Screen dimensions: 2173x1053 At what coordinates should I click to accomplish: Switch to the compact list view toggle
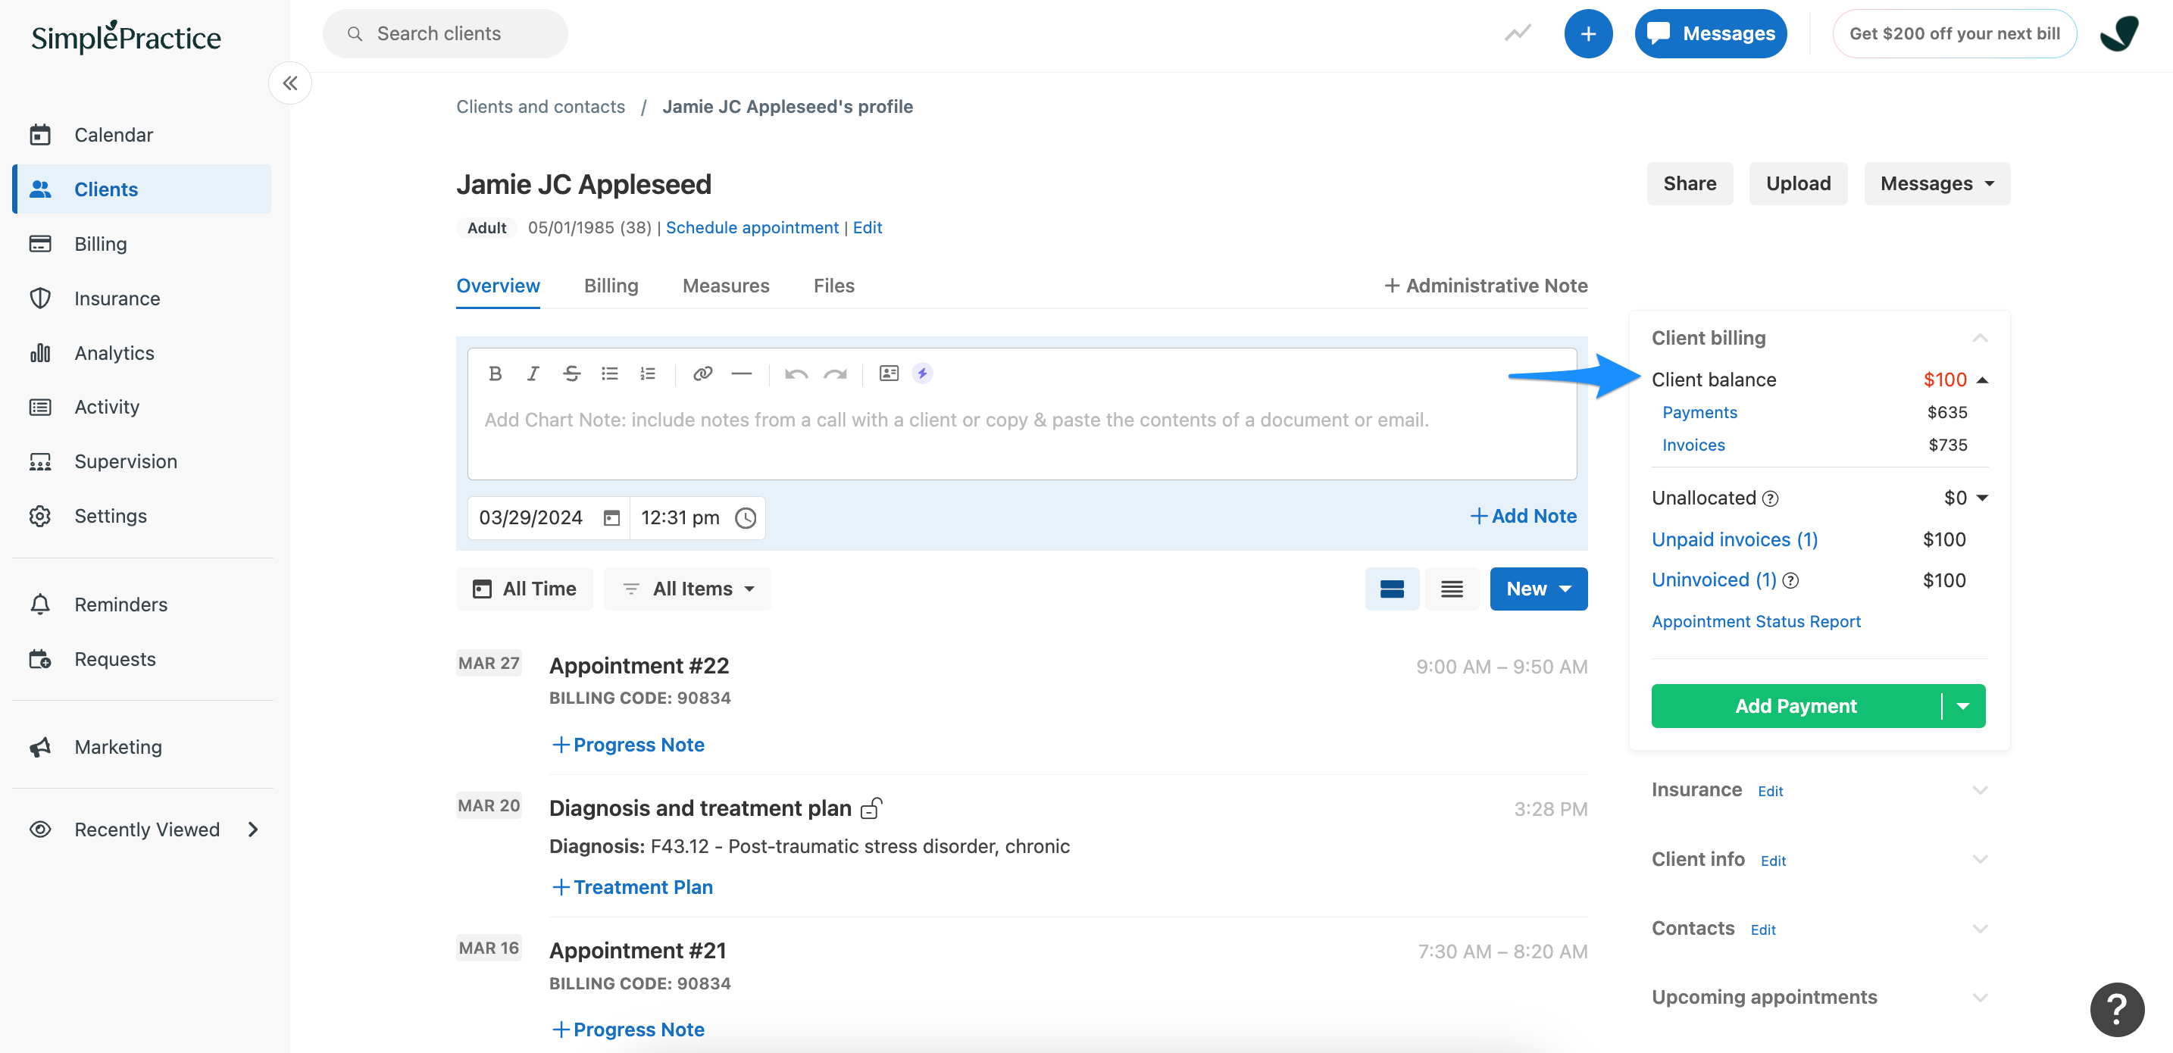[1452, 589]
